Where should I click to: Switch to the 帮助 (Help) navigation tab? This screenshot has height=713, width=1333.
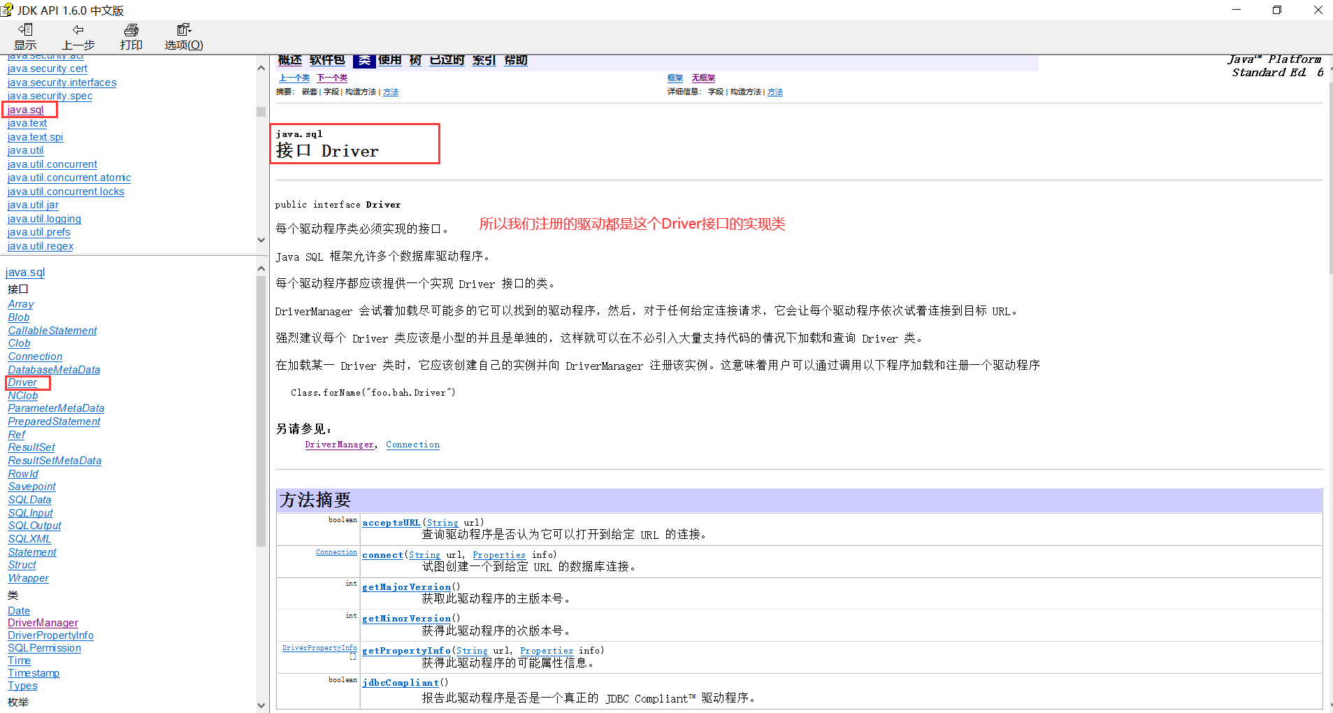tap(516, 60)
